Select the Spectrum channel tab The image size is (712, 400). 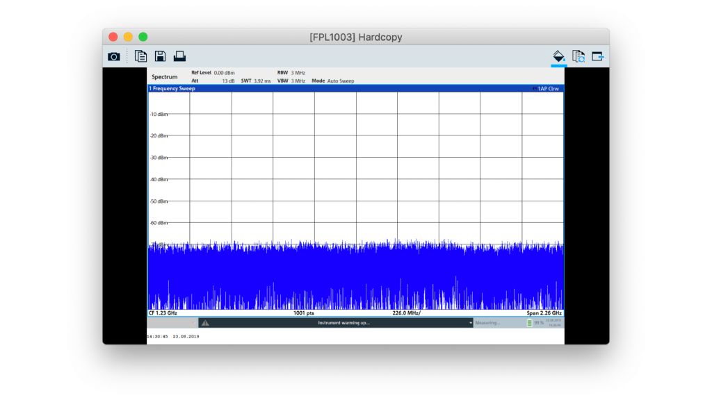click(x=165, y=76)
